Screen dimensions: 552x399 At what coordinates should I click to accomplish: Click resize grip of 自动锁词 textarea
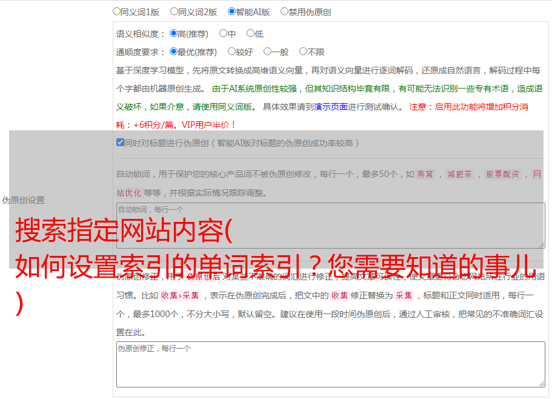(542, 245)
